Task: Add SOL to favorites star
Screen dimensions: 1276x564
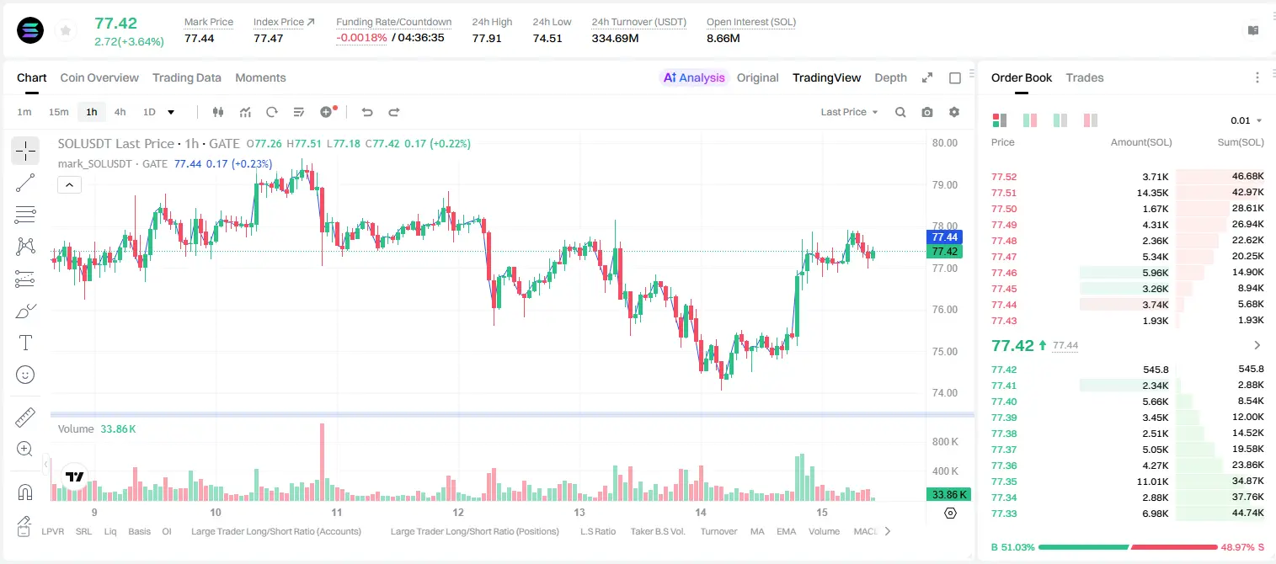Action: click(x=65, y=31)
